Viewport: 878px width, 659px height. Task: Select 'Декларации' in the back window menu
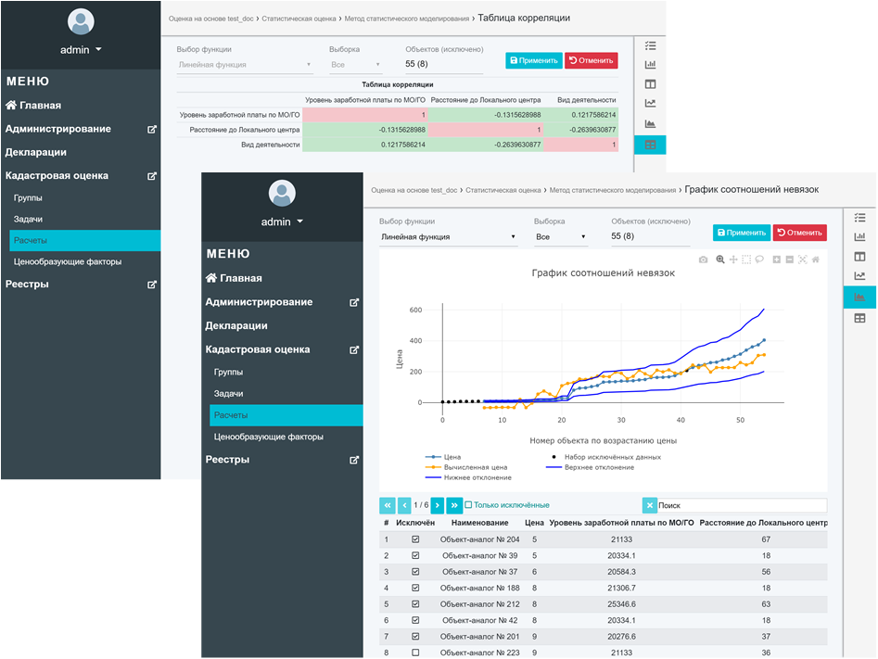tap(35, 152)
